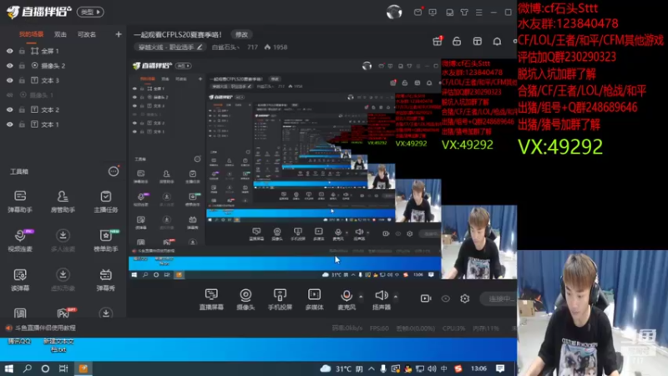
Task: Launch 视频连麦 from the main toolbox
Action: click(x=20, y=240)
